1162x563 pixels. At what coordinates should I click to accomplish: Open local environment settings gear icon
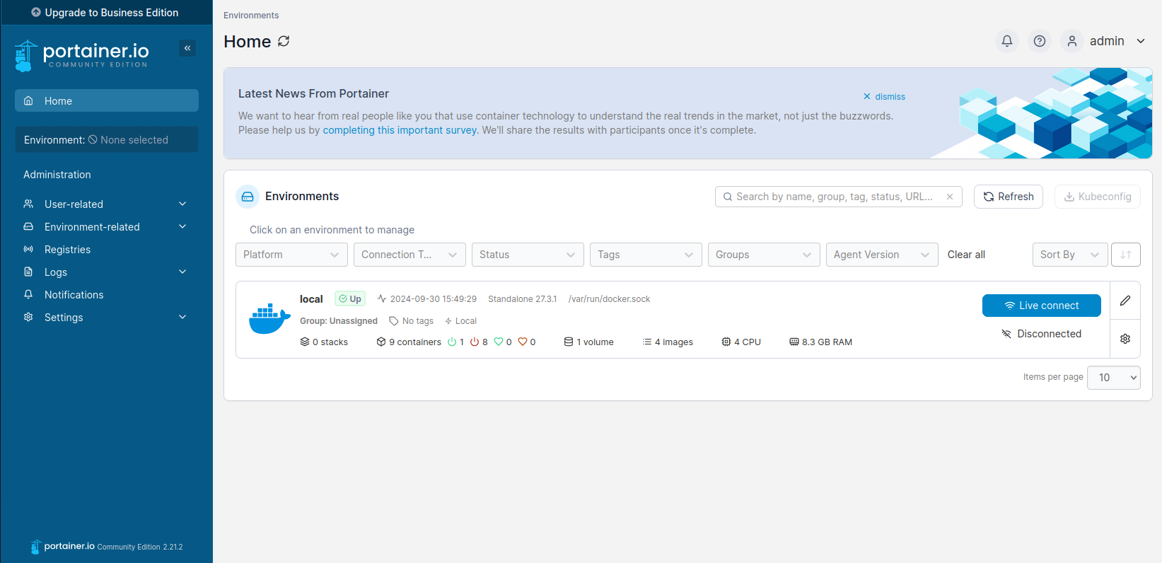[1125, 339]
